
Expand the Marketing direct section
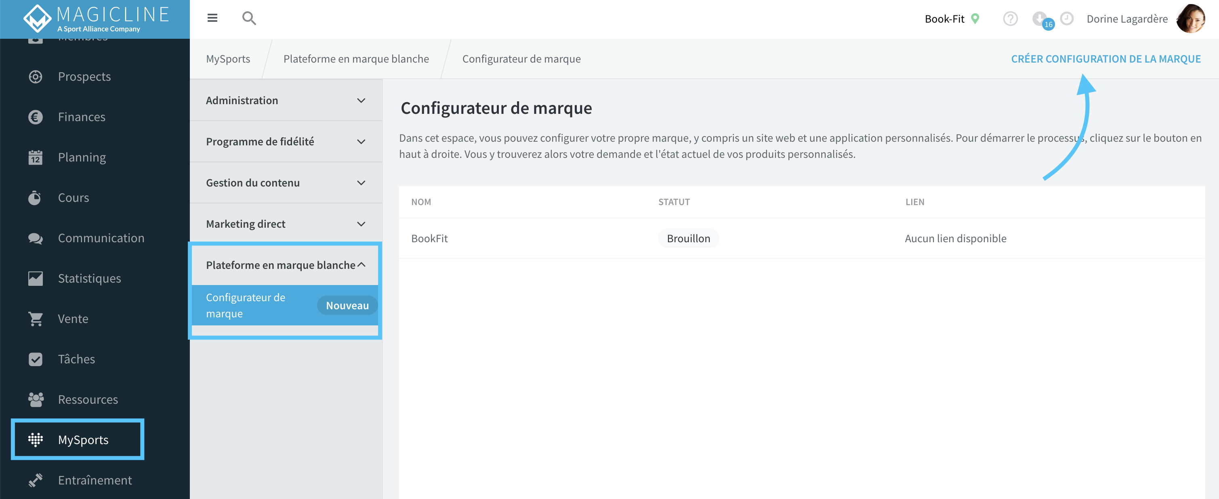(x=286, y=224)
